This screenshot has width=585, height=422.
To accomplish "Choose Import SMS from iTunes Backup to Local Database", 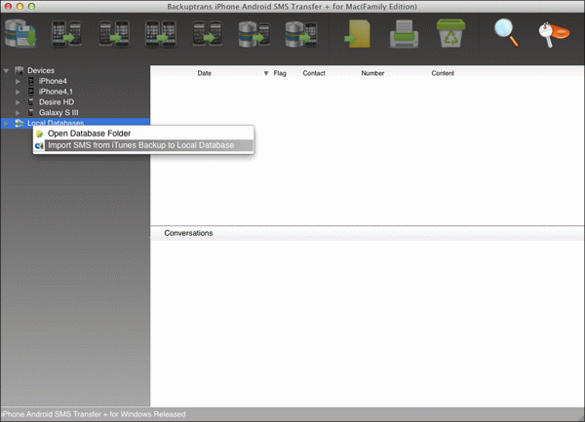I will tap(143, 145).
